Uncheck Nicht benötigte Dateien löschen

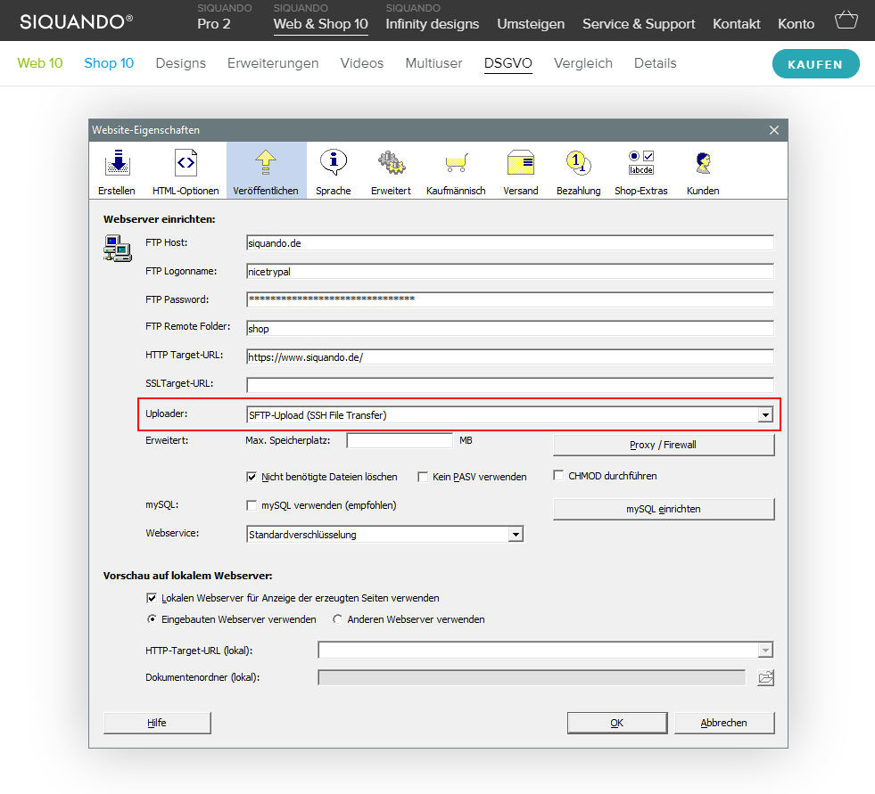pyautogui.click(x=252, y=477)
